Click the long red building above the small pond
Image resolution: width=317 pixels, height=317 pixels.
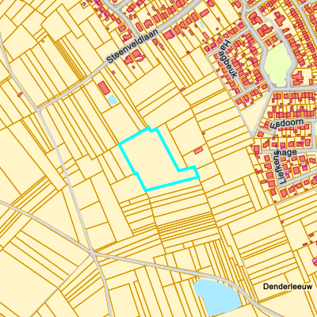104,88
